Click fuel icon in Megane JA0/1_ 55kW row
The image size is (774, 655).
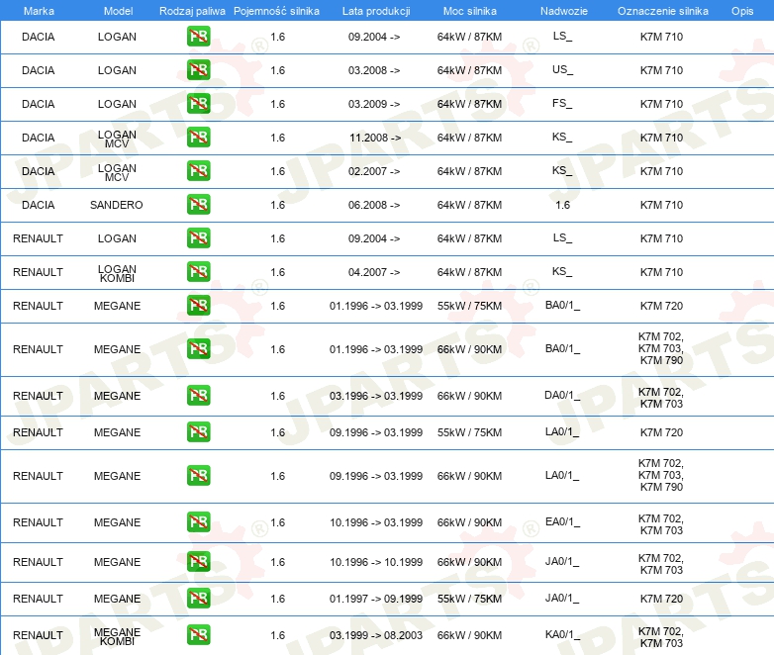[198, 599]
